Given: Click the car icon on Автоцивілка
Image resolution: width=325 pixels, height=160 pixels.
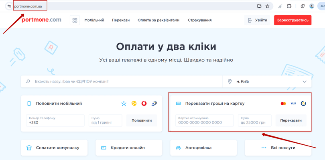Looking at the screenshot, I should (178, 148).
